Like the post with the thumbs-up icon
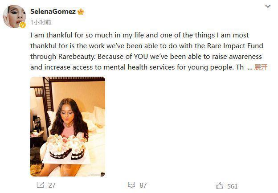The image size is (278, 193). (220, 185)
